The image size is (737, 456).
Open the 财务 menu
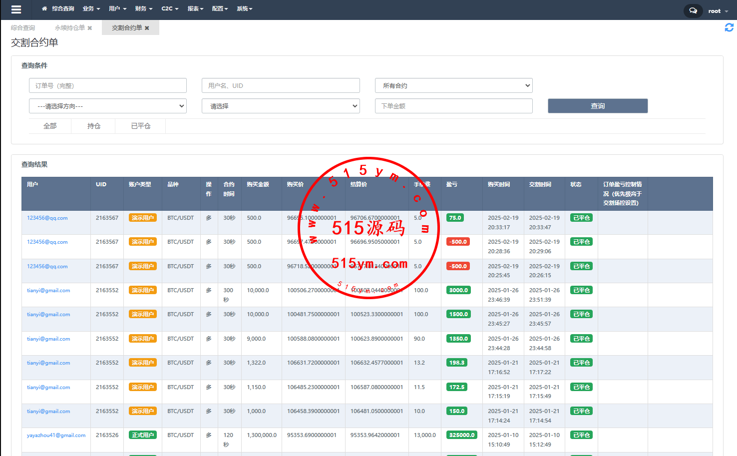pyautogui.click(x=144, y=9)
